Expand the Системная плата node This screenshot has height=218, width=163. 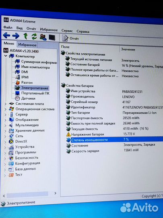(5, 104)
